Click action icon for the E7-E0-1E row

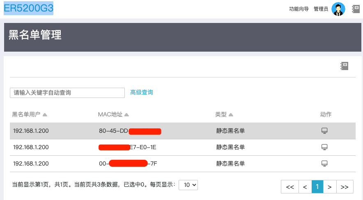pyautogui.click(x=324, y=147)
